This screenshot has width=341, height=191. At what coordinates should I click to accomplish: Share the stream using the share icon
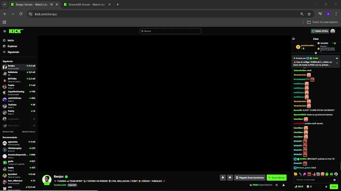[x=276, y=185]
